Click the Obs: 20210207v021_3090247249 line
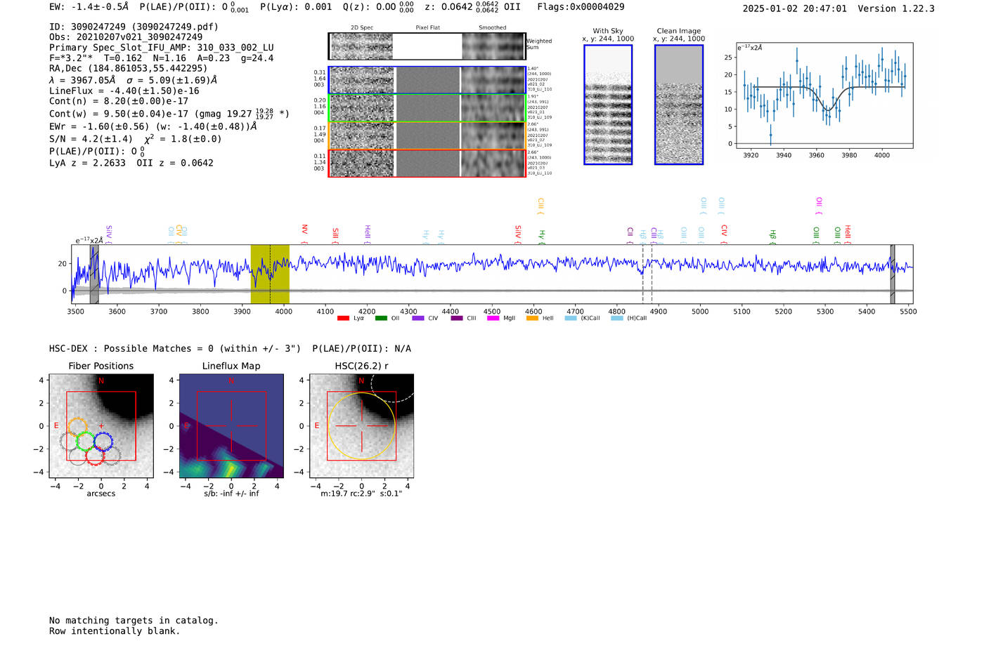 [126, 37]
